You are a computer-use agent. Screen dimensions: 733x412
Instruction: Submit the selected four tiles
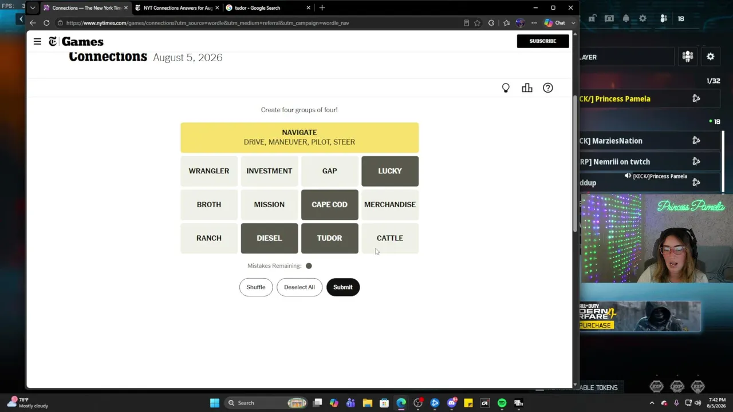point(343,287)
